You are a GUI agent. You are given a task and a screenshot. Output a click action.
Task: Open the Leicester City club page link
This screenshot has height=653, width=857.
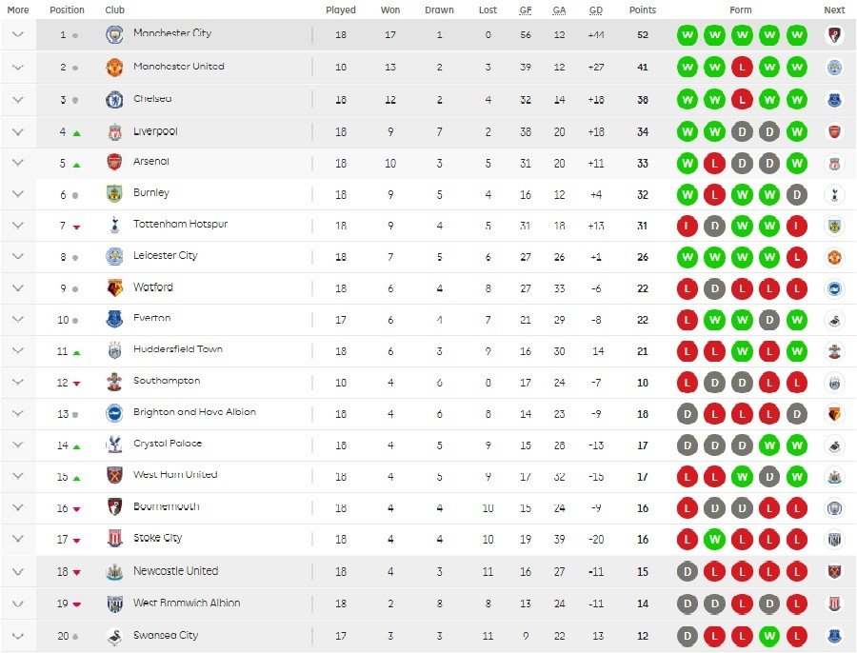click(165, 255)
